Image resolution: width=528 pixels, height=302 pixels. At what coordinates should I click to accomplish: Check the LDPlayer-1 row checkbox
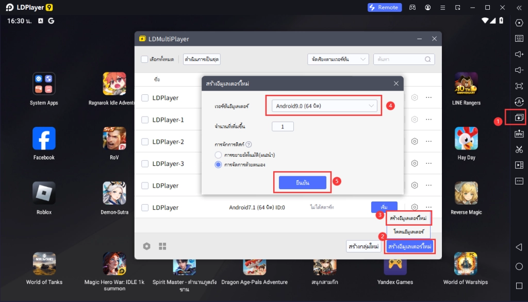(145, 120)
